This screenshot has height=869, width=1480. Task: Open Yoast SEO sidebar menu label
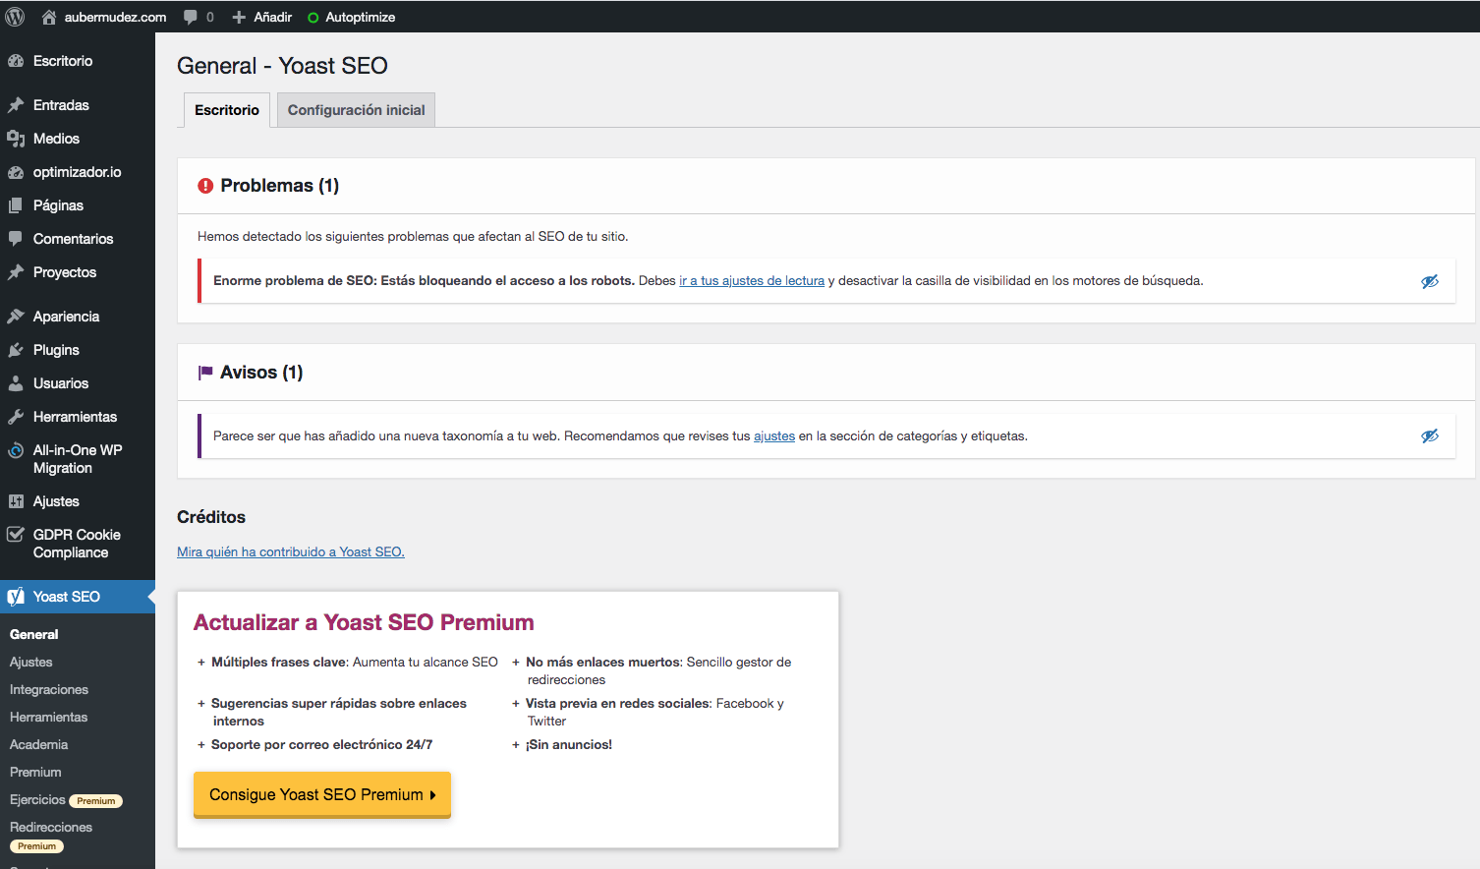click(x=67, y=597)
